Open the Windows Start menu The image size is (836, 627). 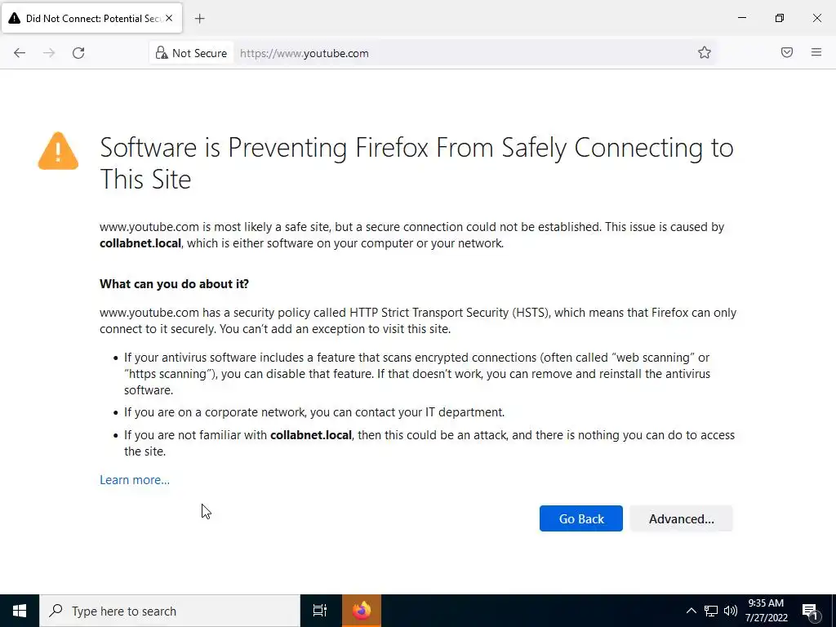(20, 611)
